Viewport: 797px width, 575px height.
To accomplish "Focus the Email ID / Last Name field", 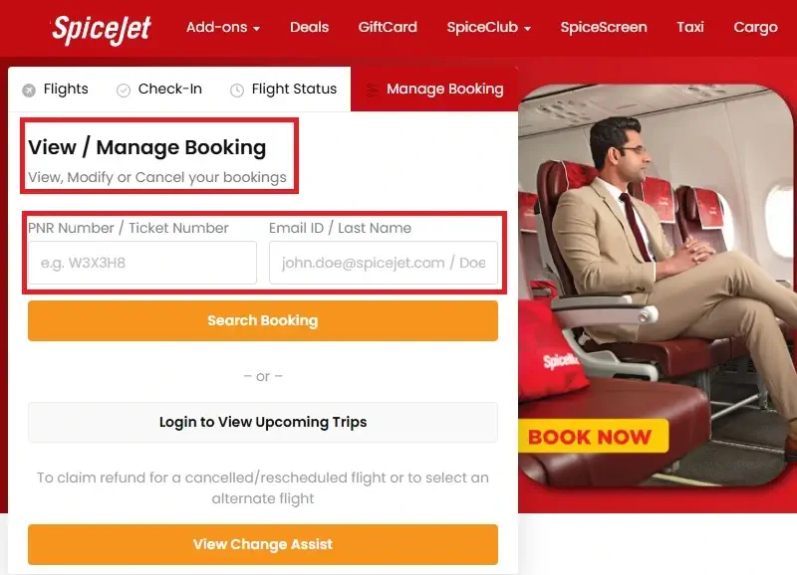I will pos(384,263).
